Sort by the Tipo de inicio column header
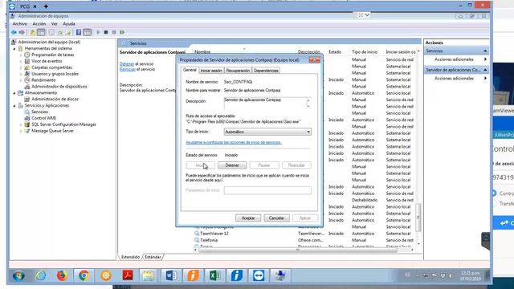Image resolution: width=514 pixels, height=289 pixels. [365, 51]
